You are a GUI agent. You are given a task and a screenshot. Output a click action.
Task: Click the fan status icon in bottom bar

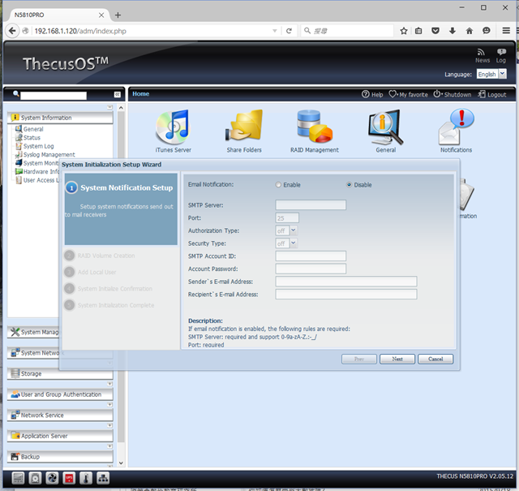tap(52, 478)
